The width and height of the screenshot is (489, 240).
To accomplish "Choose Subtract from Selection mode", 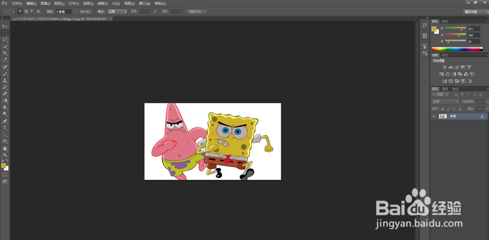I will (32, 12).
